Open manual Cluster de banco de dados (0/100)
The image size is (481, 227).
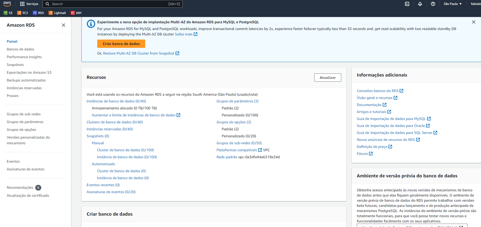click(x=125, y=150)
